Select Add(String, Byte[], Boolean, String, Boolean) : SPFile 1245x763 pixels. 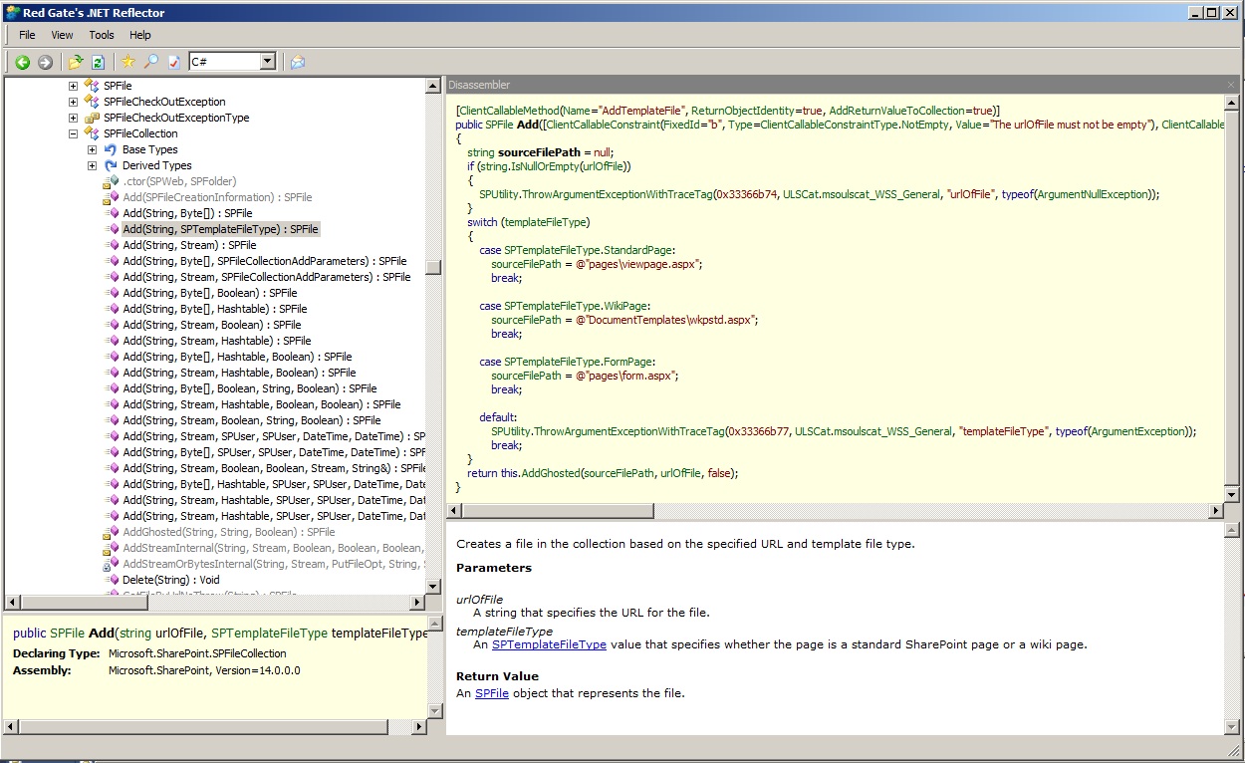[250, 388]
